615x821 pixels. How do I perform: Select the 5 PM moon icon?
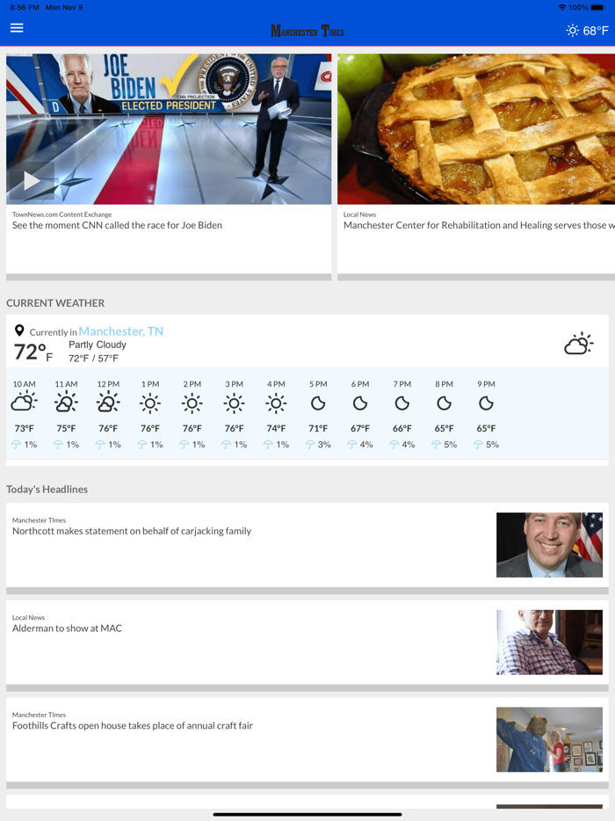318,403
